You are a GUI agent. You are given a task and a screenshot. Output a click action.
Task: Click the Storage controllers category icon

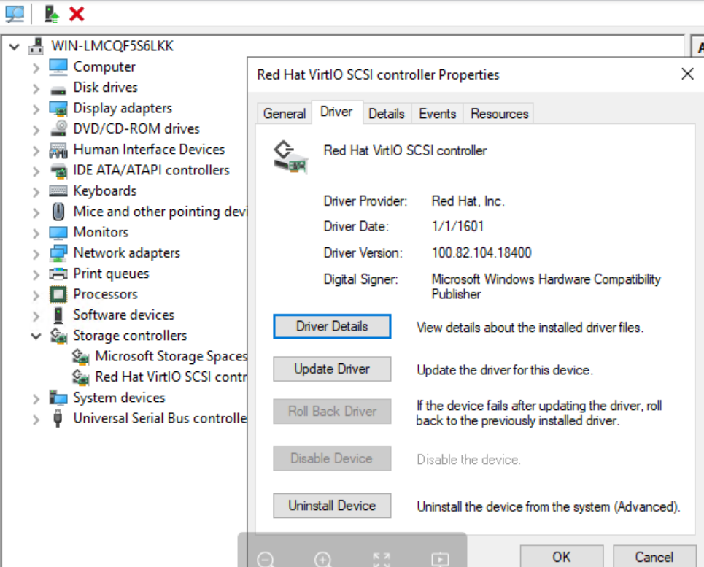pyautogui.click(x=58, y=336)
